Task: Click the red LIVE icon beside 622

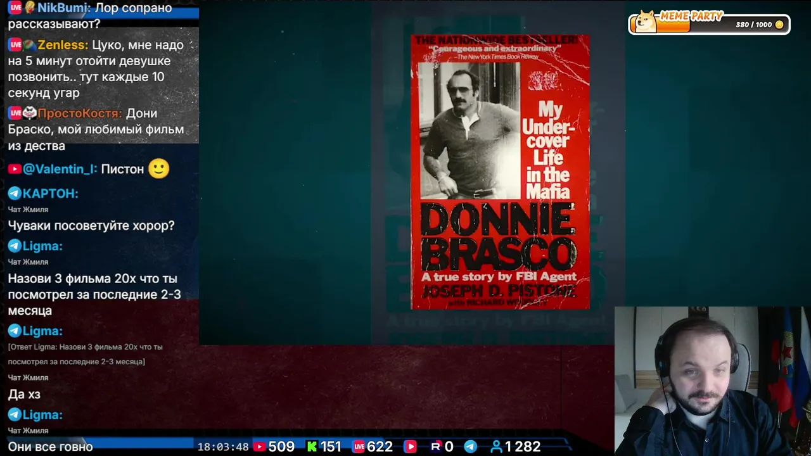Action: point(359,446)
